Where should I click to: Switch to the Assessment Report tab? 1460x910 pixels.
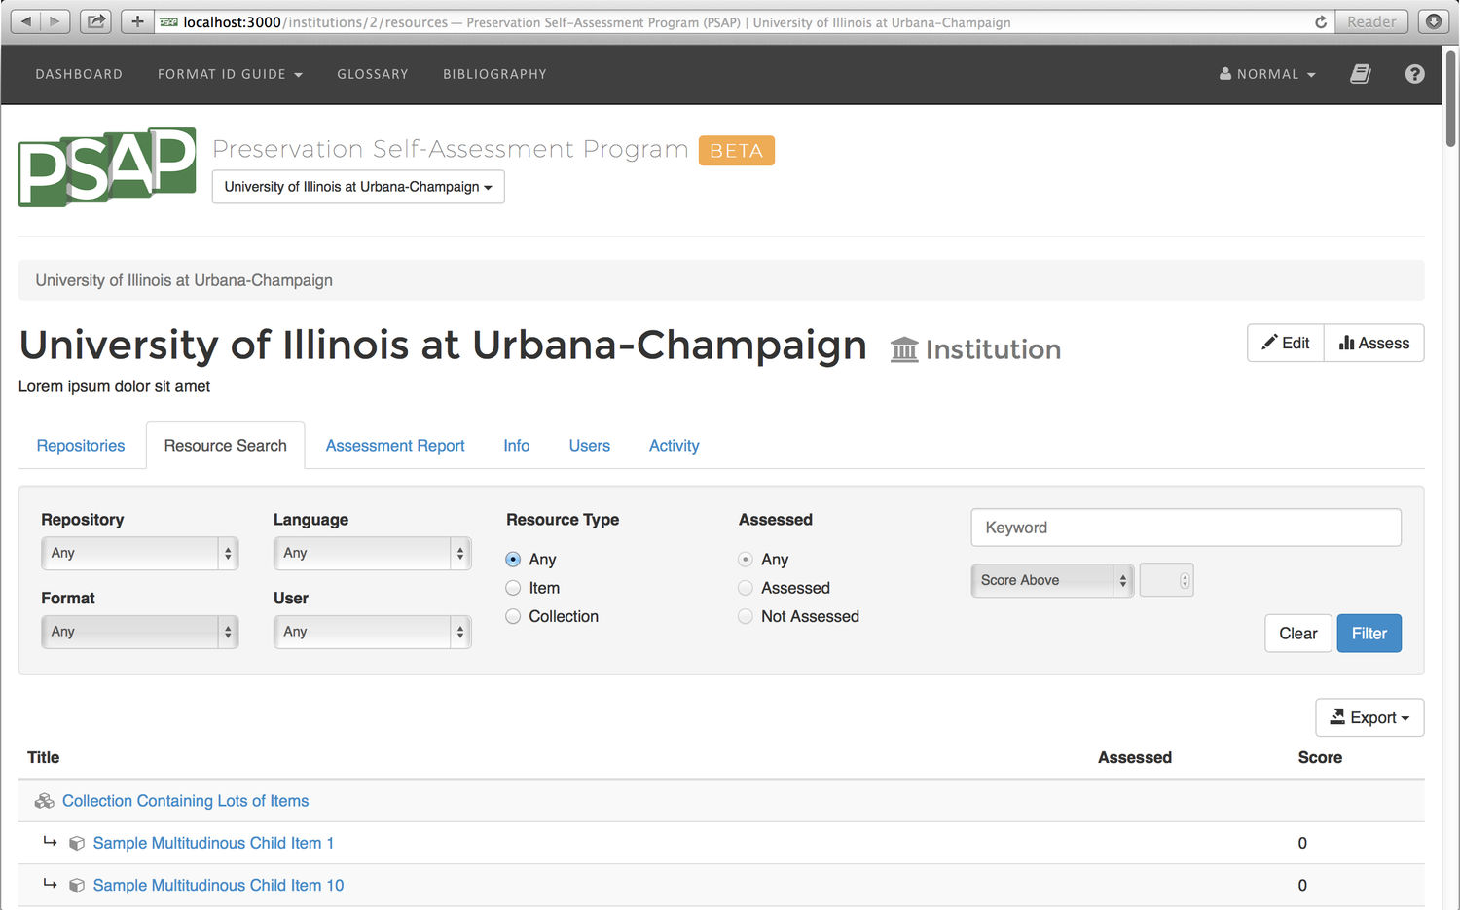coord(395,445)
